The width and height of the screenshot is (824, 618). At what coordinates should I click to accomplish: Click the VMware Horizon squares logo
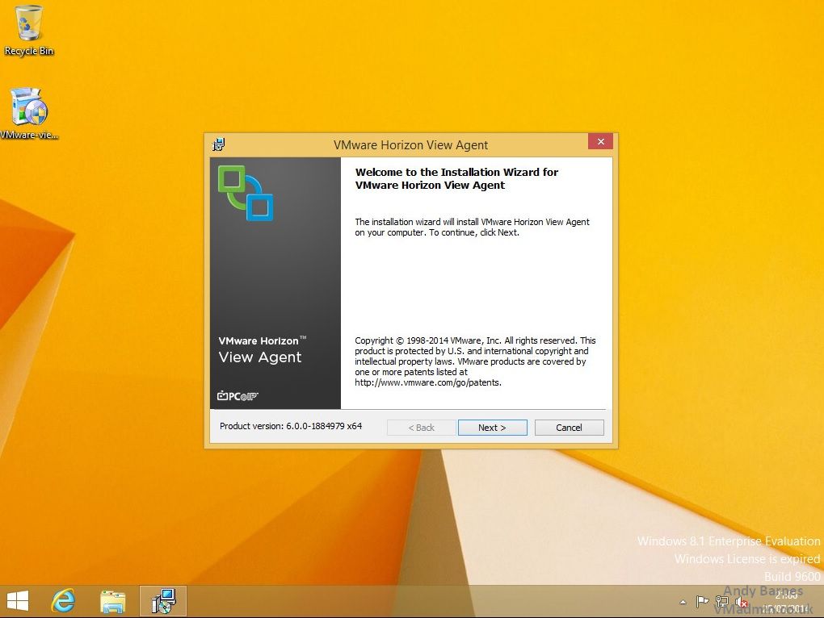click(x=246, y=193)
